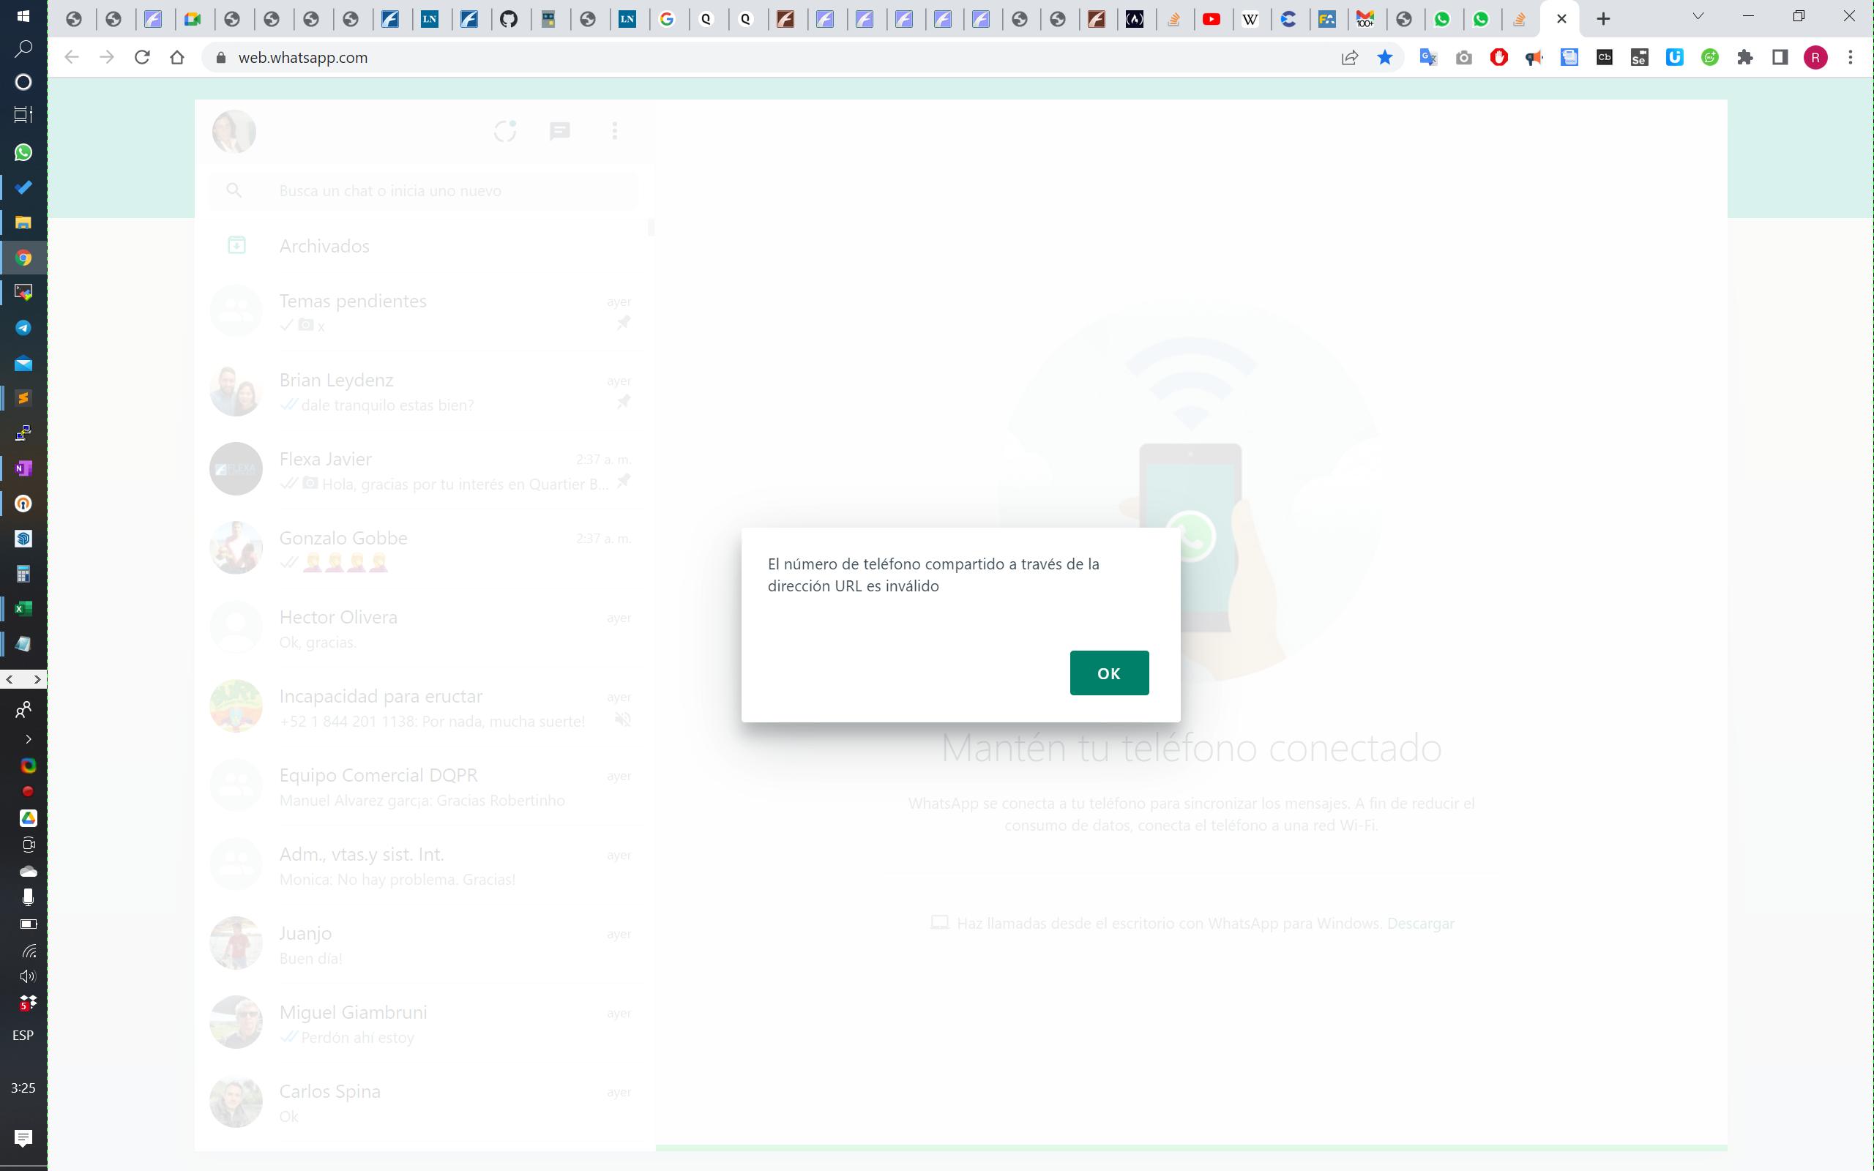Click the Descargar link for WhatsApp Windows
This screenshot has height=1171, width=1874.
coord(1420,923)
